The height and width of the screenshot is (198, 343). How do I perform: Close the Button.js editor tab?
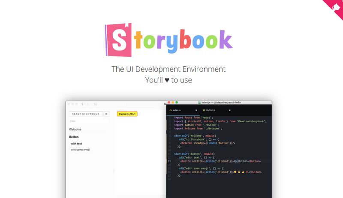click(229, 110)
